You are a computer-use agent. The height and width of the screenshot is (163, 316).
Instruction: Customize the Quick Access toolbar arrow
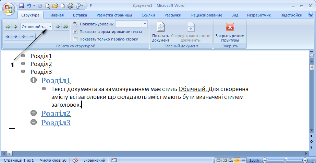pos(90,5)
